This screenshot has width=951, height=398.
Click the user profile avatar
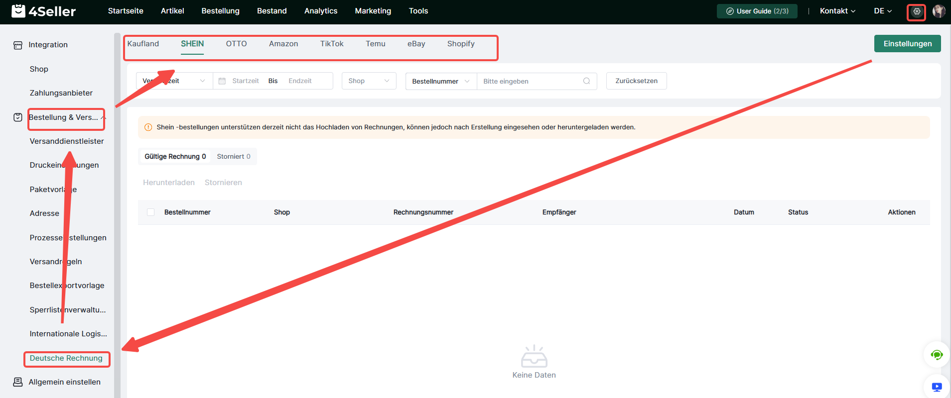(939, 11)
